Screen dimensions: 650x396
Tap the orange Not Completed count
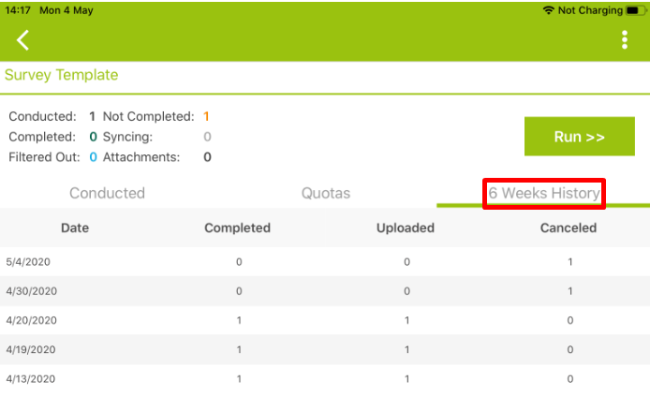pyautogui.click(x=206, y=116)
